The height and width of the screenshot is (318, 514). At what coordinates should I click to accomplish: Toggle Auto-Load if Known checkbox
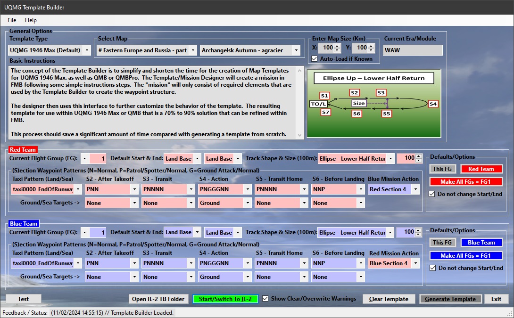(315, 59)
